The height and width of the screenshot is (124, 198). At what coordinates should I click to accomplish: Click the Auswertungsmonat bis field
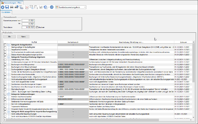coord(28,24)
